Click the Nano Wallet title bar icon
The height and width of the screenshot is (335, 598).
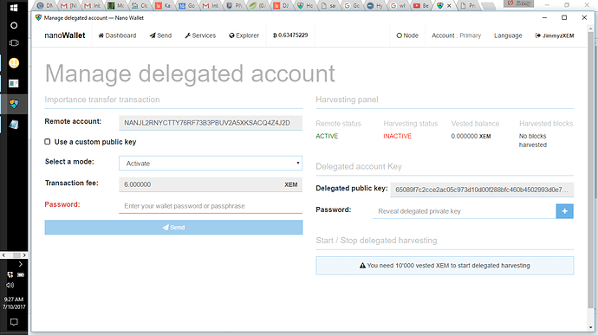coord(38,17)
